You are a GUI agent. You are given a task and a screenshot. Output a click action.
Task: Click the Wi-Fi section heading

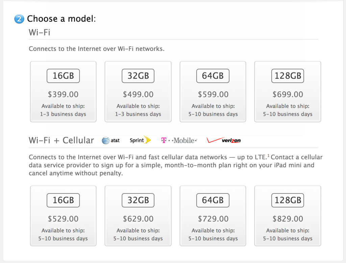click(x=40, y=32)
